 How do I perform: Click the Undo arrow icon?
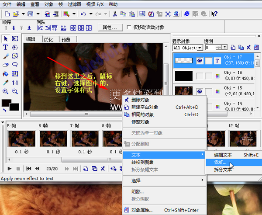tap(83, 14)
